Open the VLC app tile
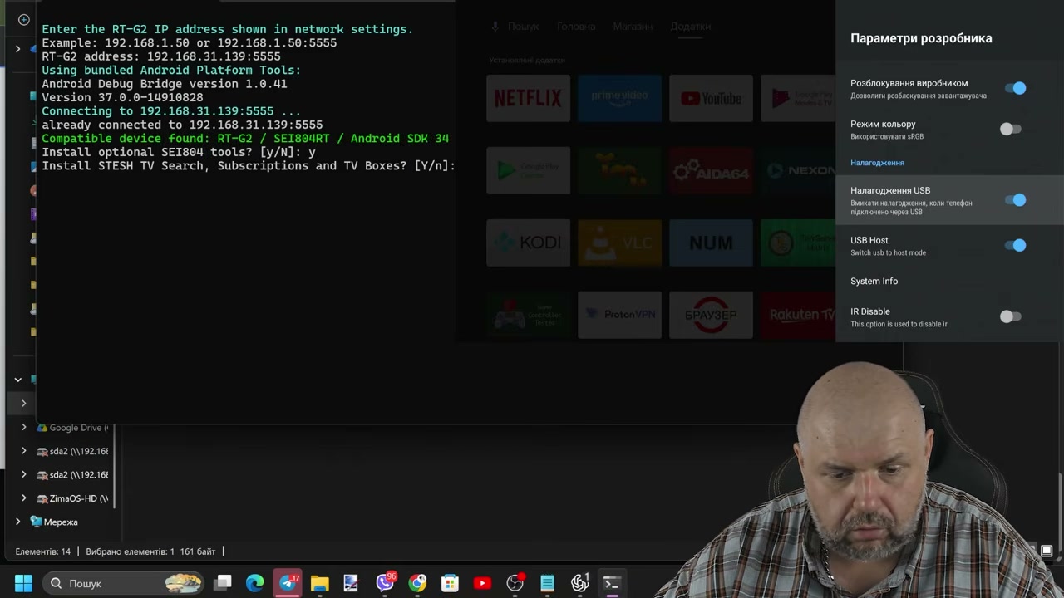 click(619, 243)
